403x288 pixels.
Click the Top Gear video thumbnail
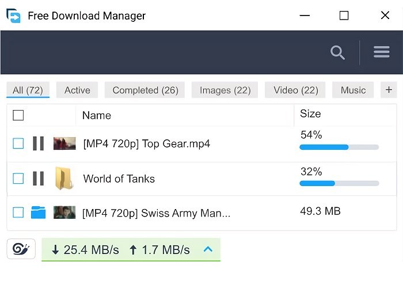point(64,143)
